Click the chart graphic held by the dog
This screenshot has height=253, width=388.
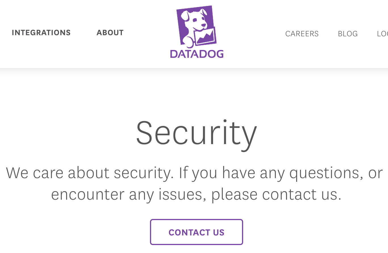[205, 37]
